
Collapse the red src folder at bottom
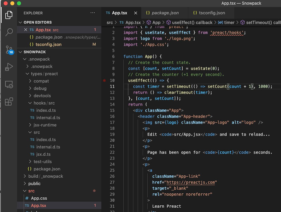25,191
